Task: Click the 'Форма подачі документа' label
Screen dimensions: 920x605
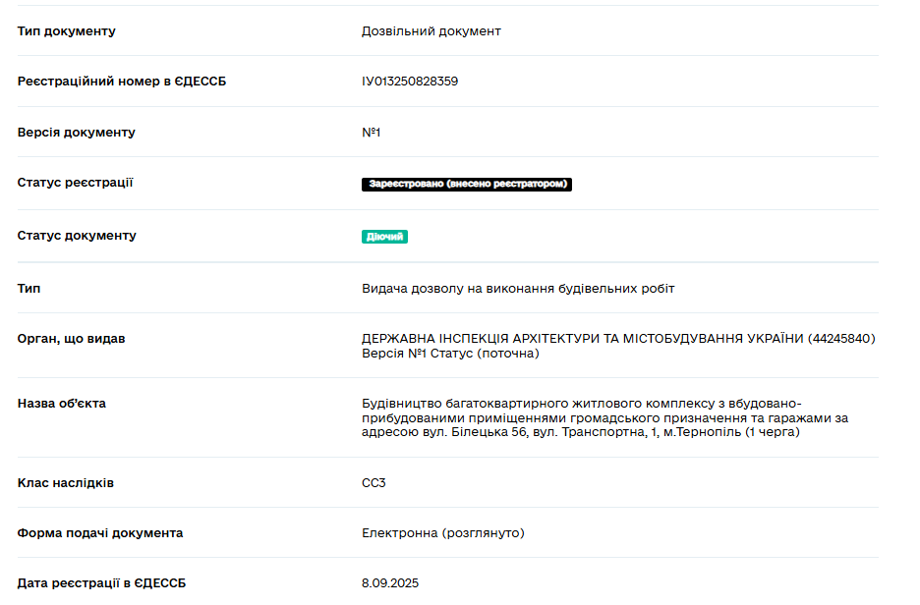Action: point(99,533)
